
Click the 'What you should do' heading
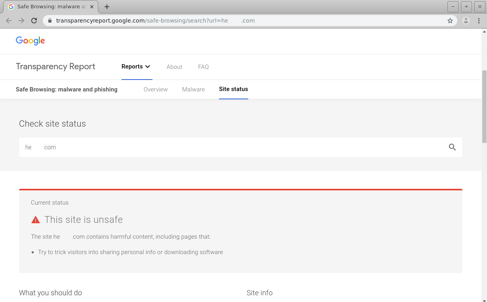[x=50, y=293]
